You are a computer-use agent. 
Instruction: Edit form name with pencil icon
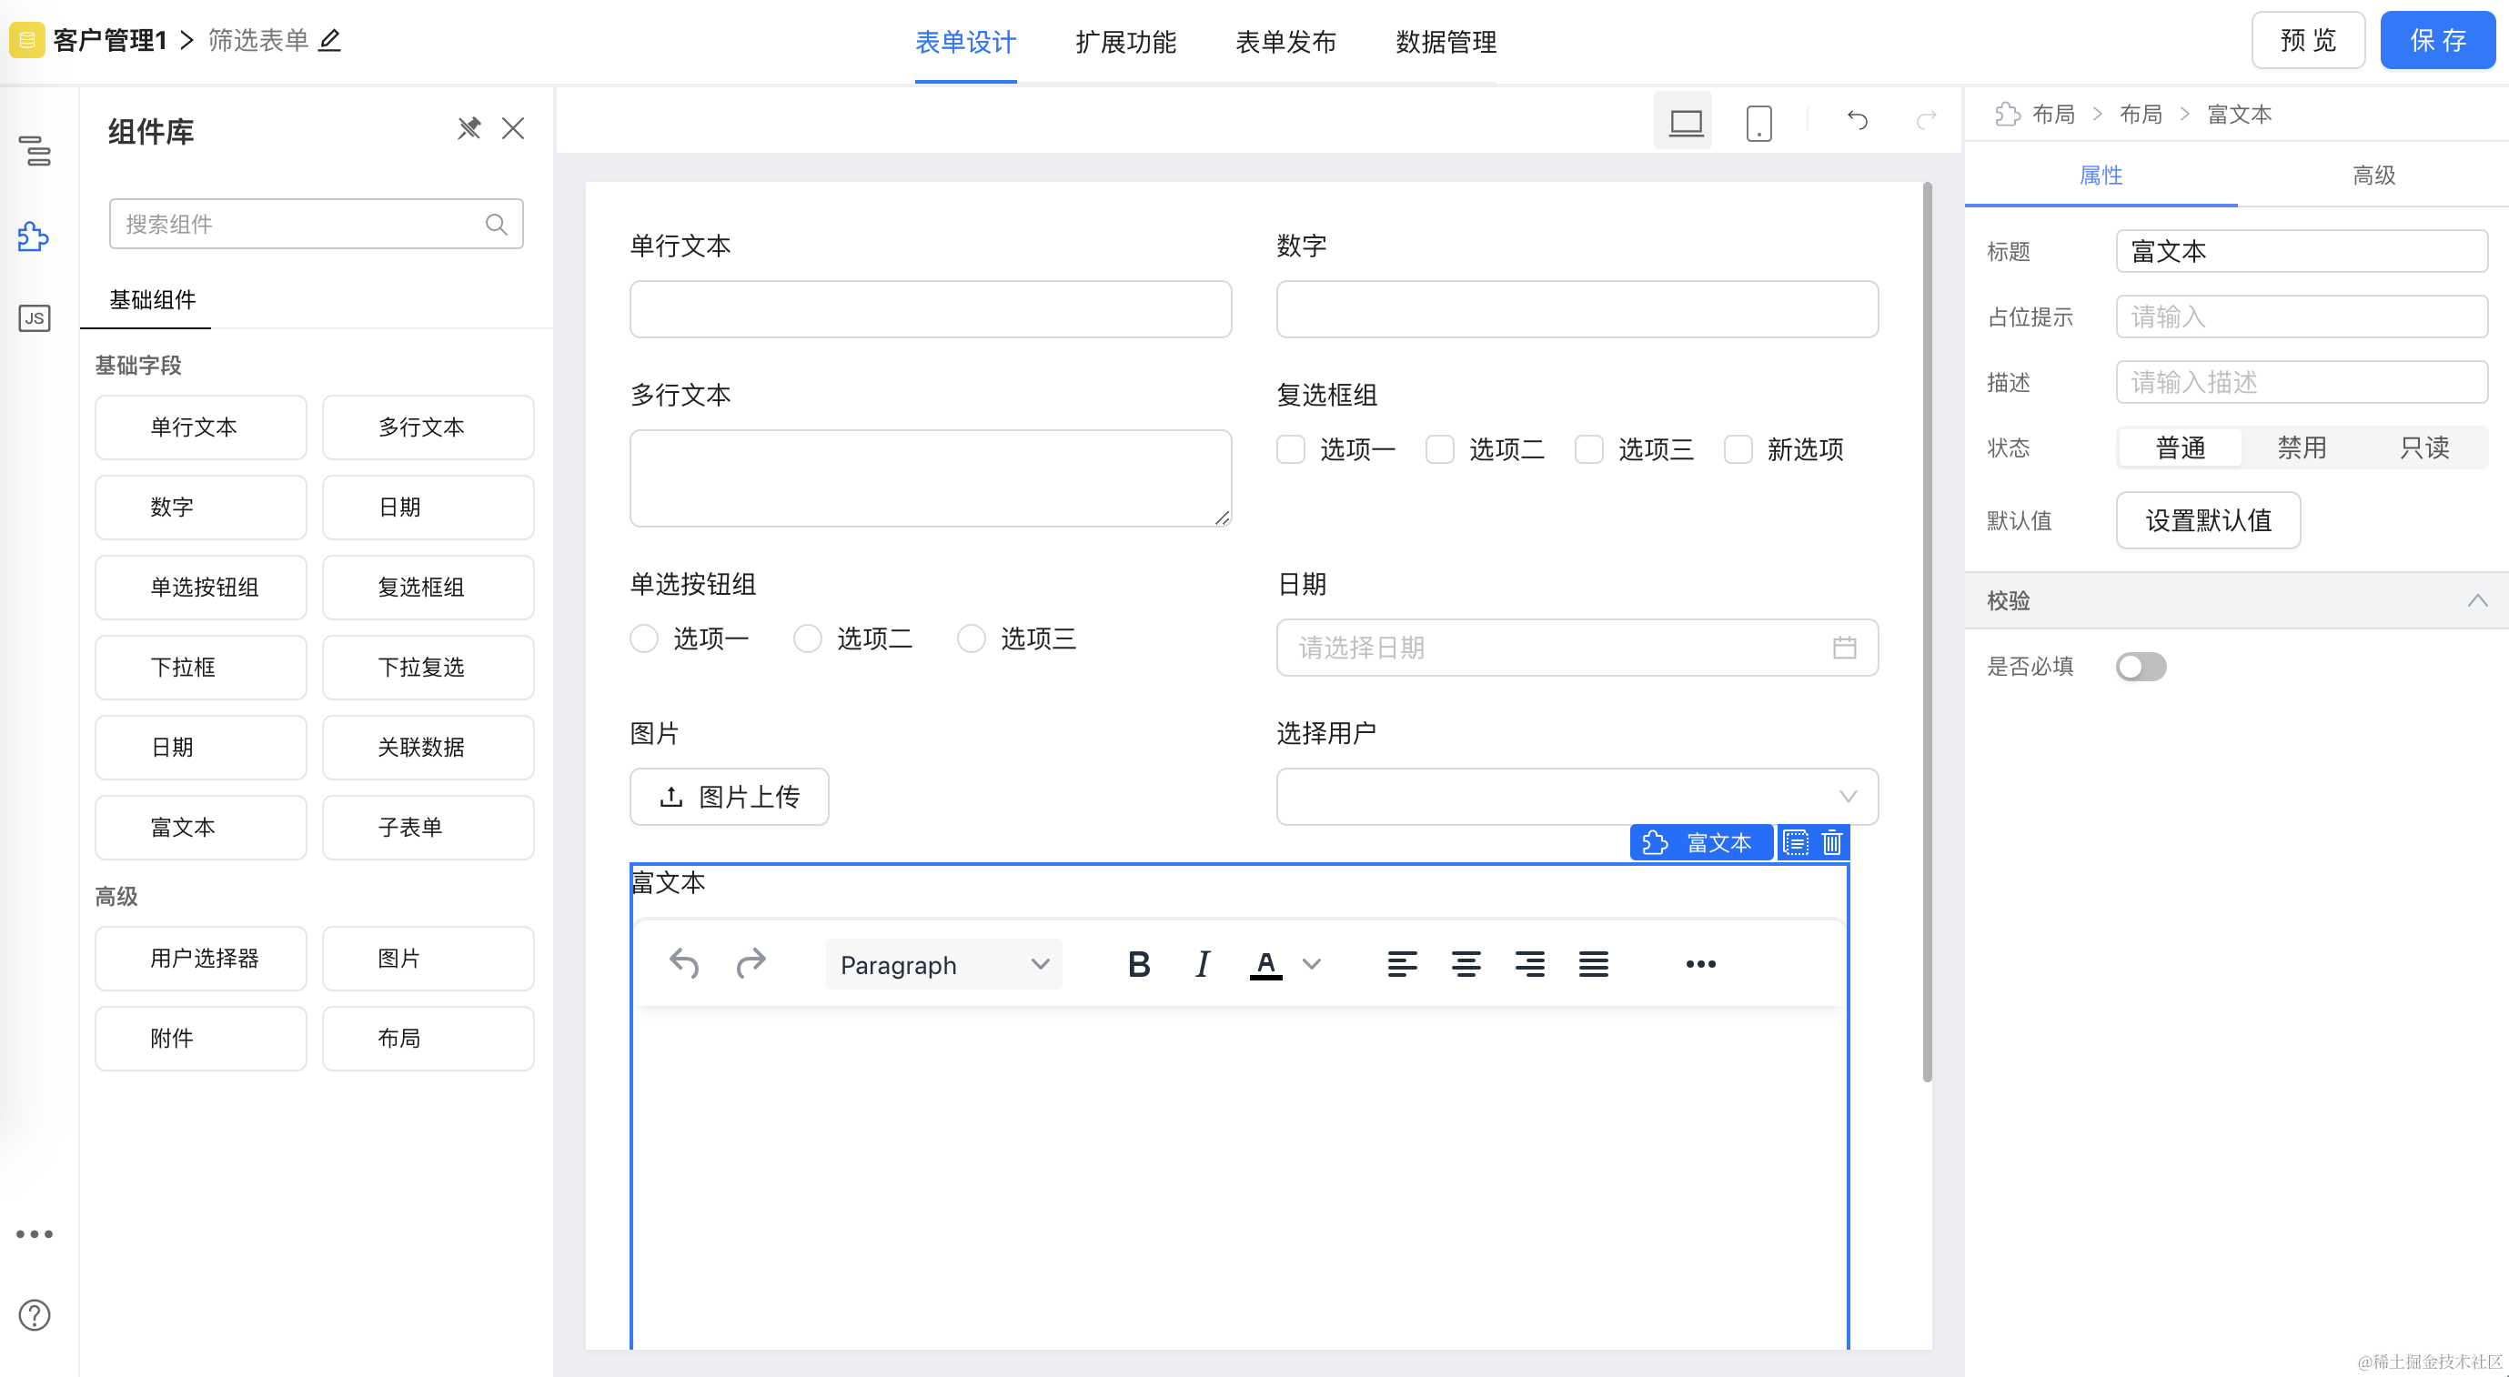click(x=330, y=41)
